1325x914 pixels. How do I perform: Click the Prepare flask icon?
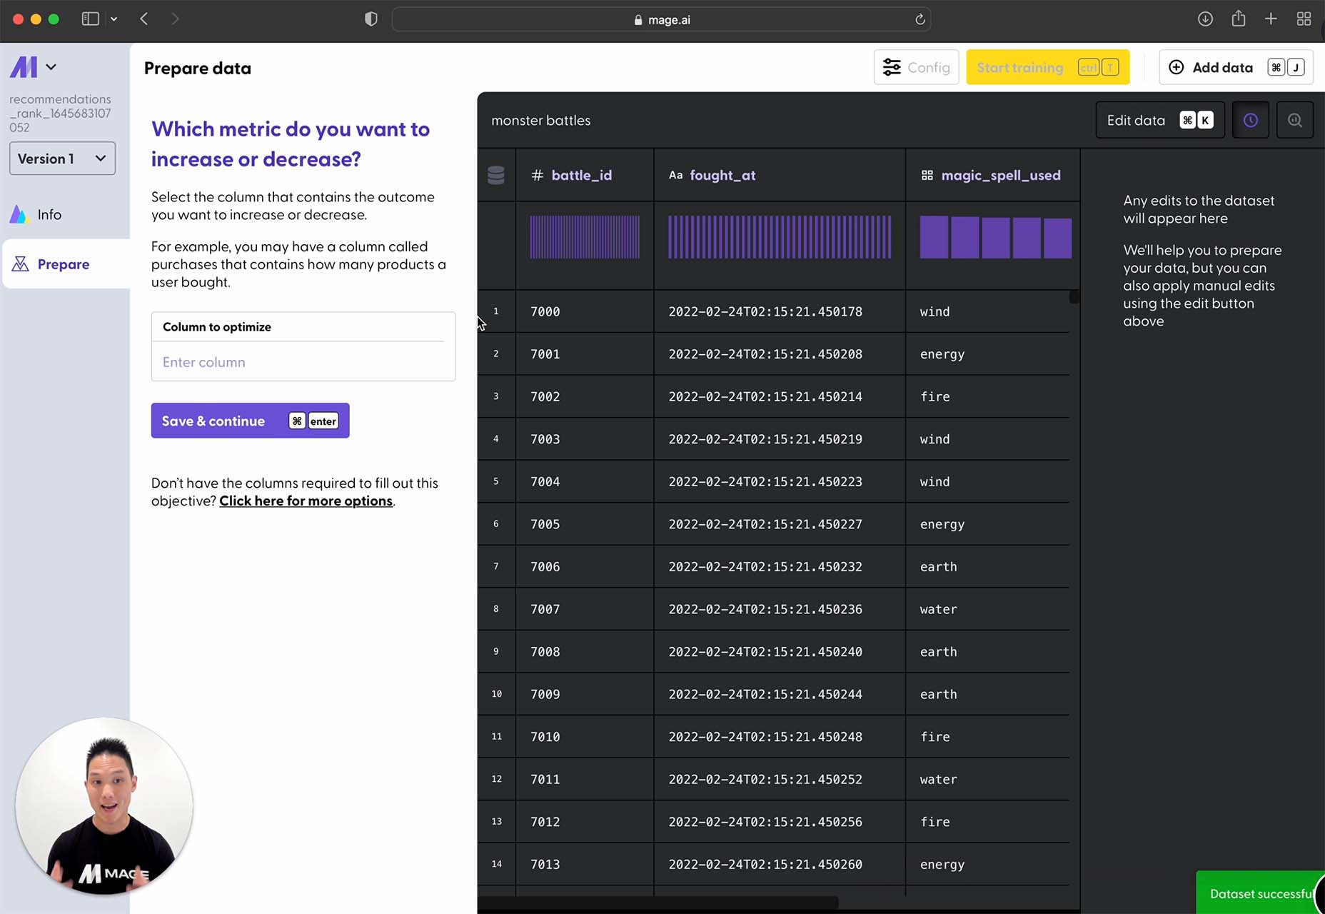pyautogui.click(x=20, y=264)
